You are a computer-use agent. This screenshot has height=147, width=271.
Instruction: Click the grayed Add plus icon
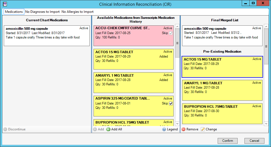coord(95,129)
